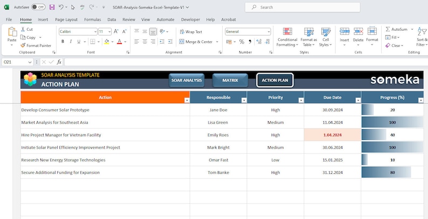Screen dimensions: 428x219
Task: Click in the Search box
Action: pos(302,8)
